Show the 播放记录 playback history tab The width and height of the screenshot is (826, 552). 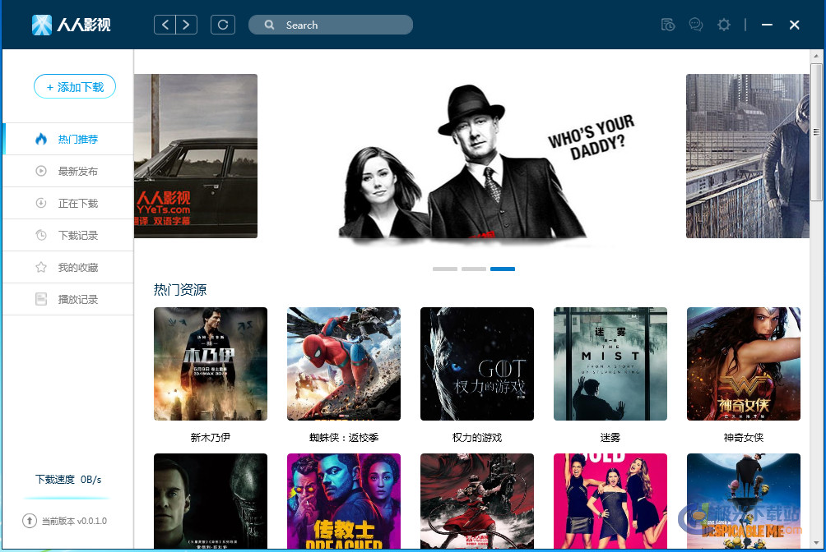tap(68, 300)
